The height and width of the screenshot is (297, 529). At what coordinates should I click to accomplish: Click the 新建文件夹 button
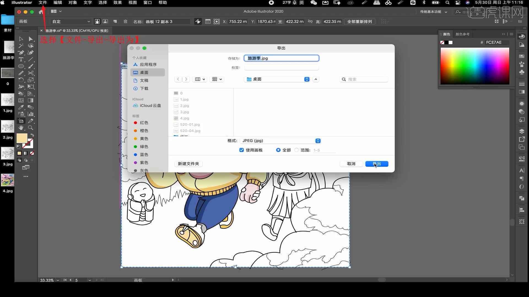click(188, 164)
